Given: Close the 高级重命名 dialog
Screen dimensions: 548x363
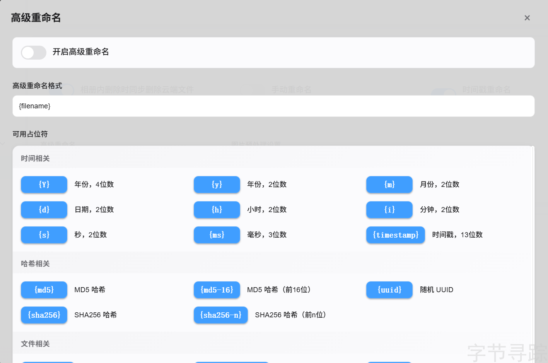Looking at the screenshot, I should tap(527, 18).
